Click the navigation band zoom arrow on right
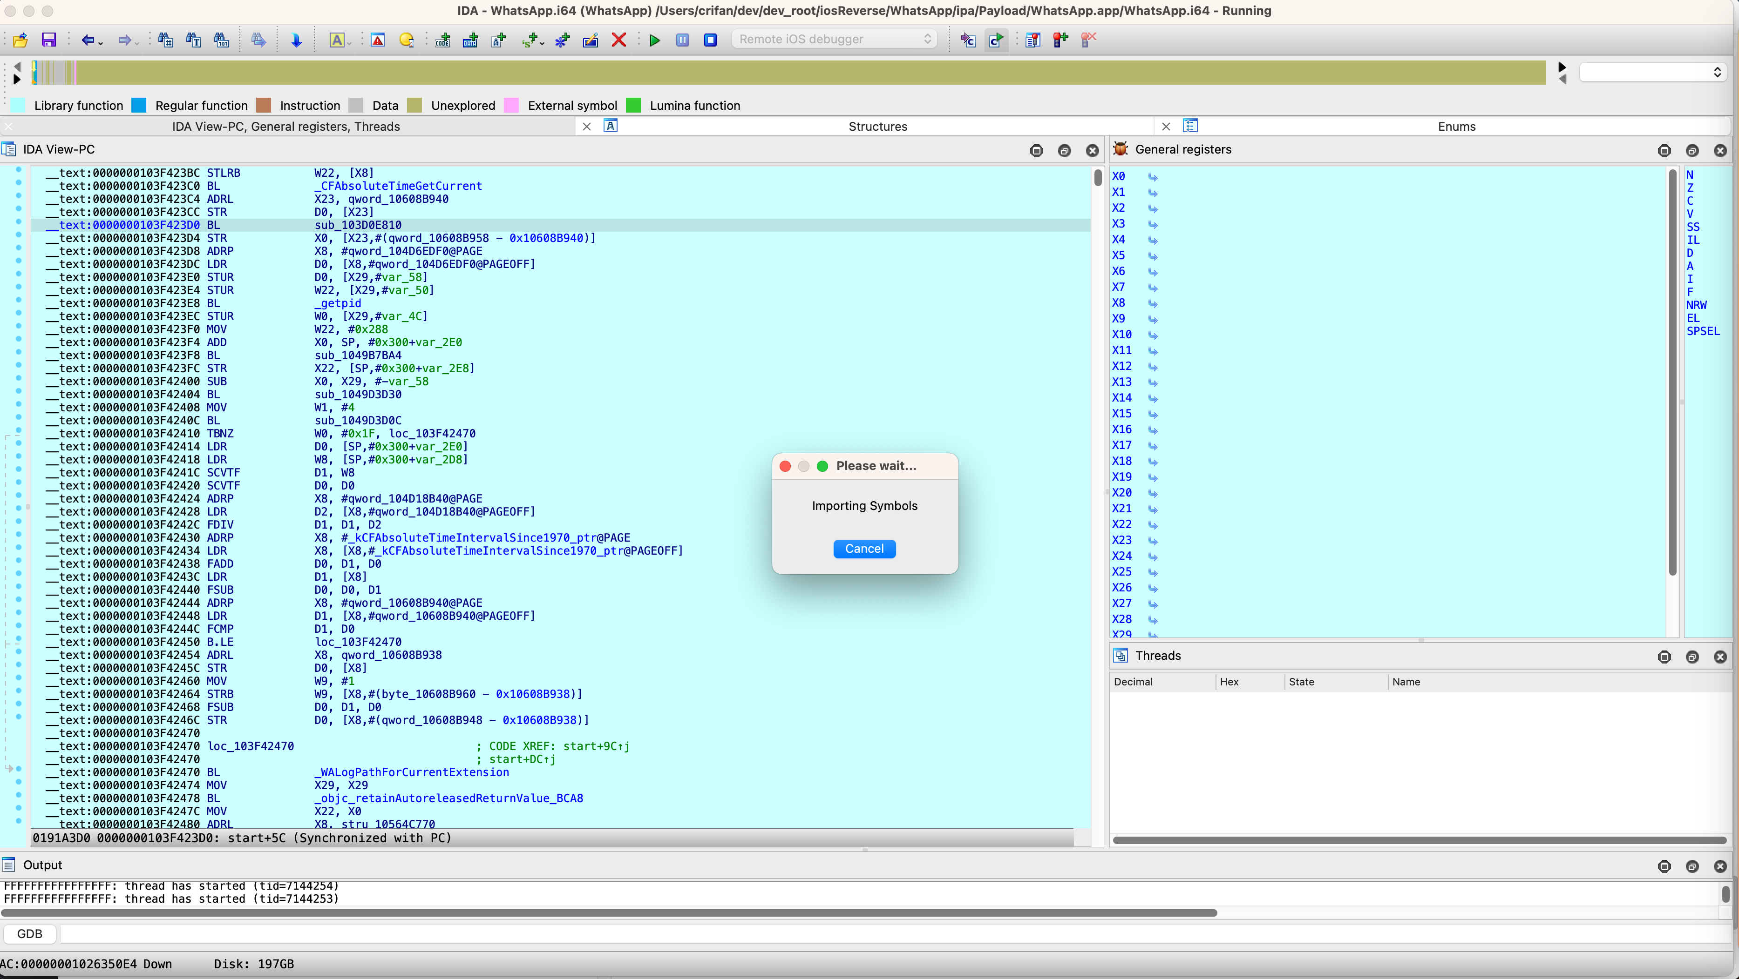 point(1562,67)
